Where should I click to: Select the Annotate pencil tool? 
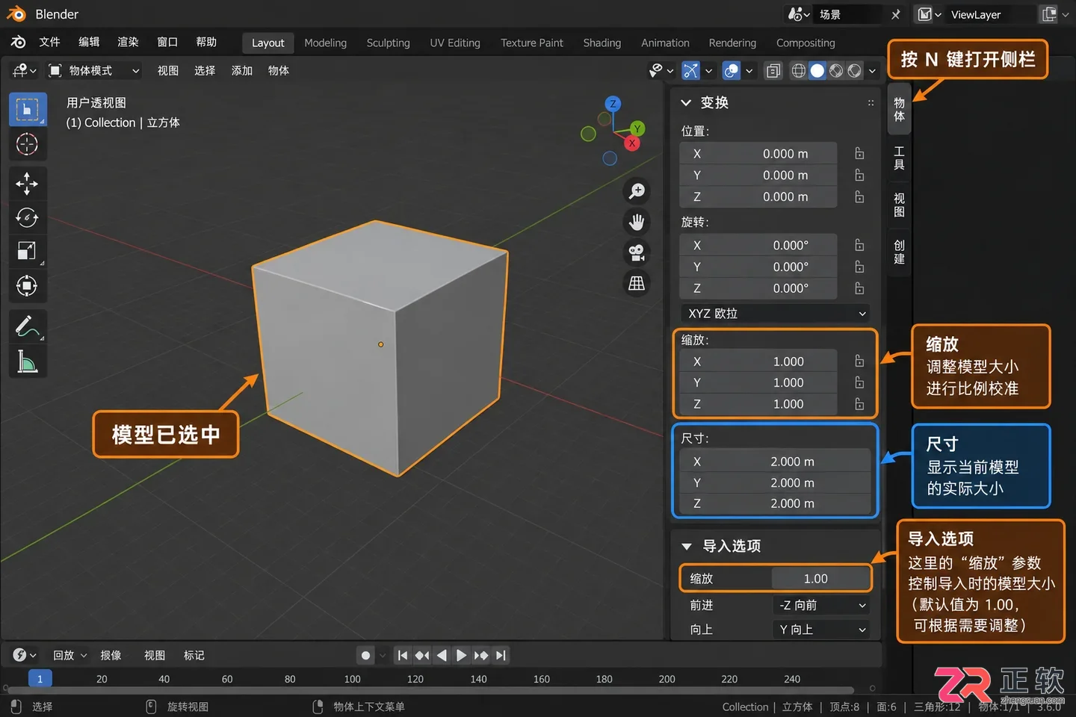tap(28, 326)
